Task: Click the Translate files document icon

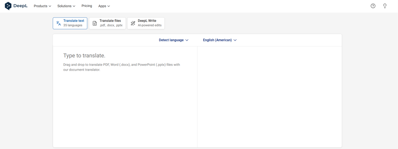Action: click(95, 23)
